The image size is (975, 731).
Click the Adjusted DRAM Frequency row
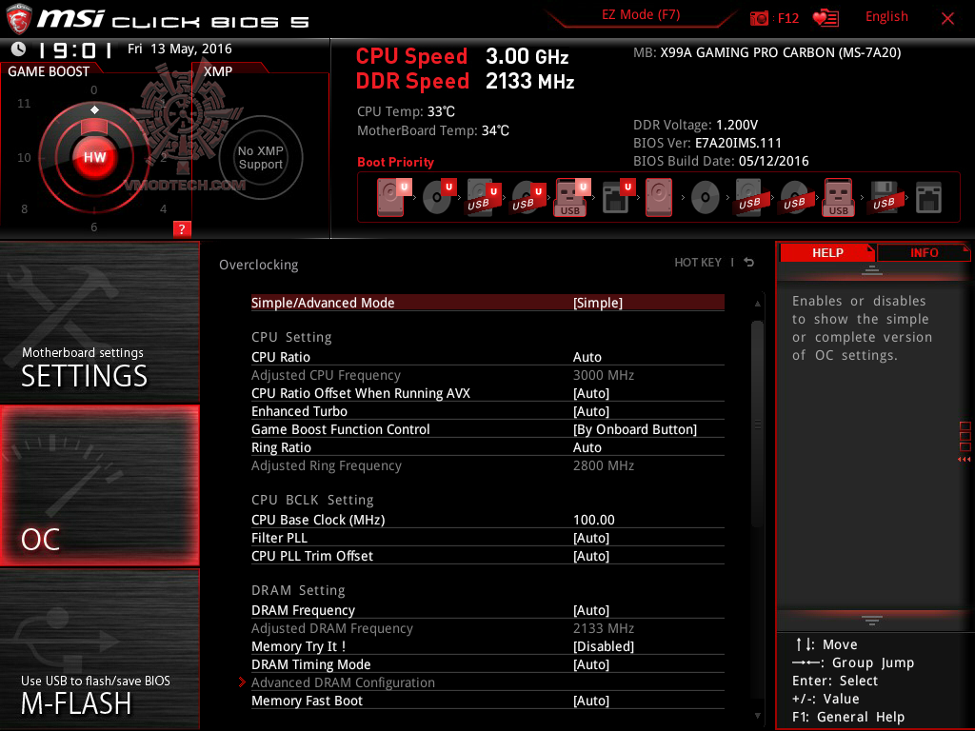(x=487, y=628)
